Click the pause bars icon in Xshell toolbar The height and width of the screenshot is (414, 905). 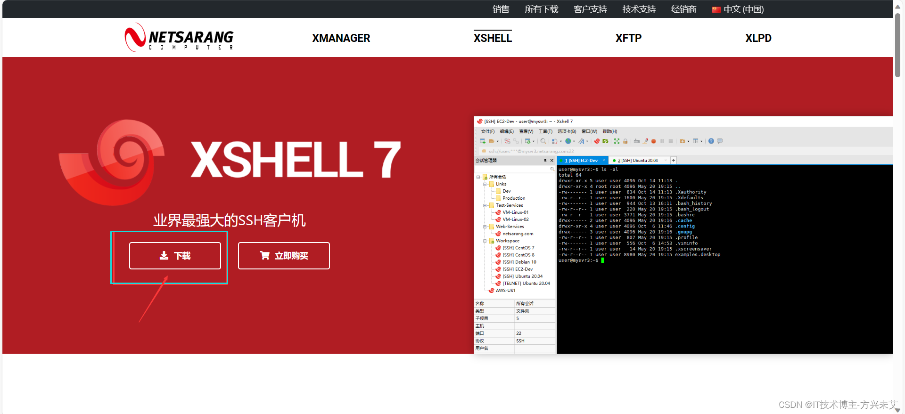[x=662, y=141]
